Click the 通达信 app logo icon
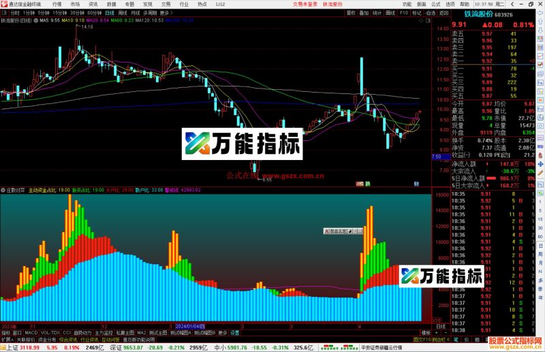 coord(4,4)
